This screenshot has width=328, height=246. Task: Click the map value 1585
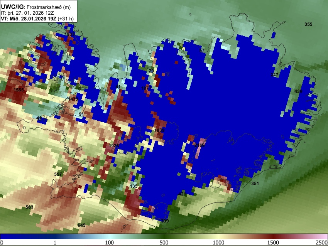click(x=19, y=90)
